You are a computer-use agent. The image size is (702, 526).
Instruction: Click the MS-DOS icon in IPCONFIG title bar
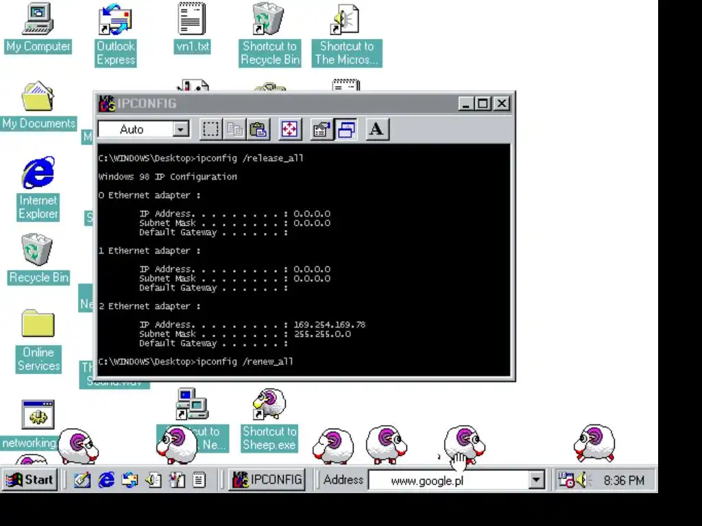106,103
